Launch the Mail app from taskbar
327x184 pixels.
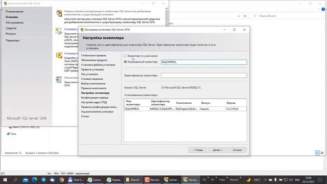[26, 179]
